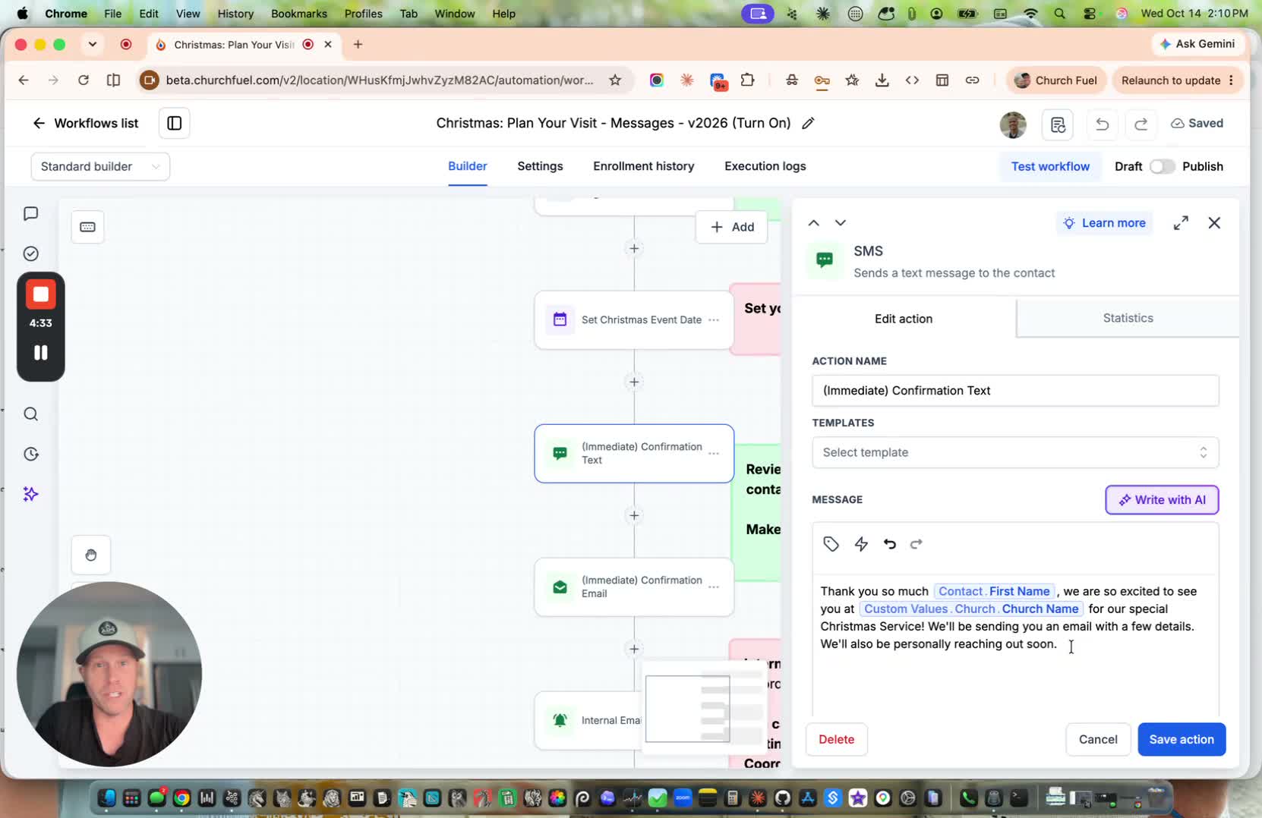Click Test workflow button
This screenshot has width=1262, height=818.
point(1049,166)
